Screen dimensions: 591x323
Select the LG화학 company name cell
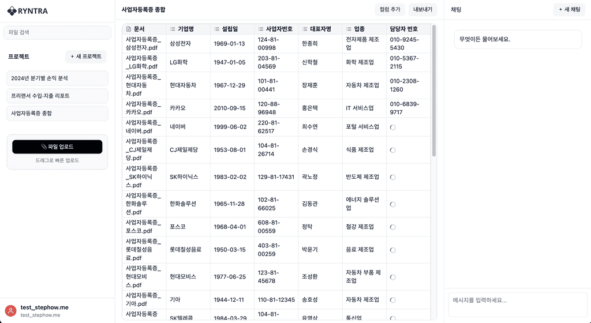(x=188, y=62)
